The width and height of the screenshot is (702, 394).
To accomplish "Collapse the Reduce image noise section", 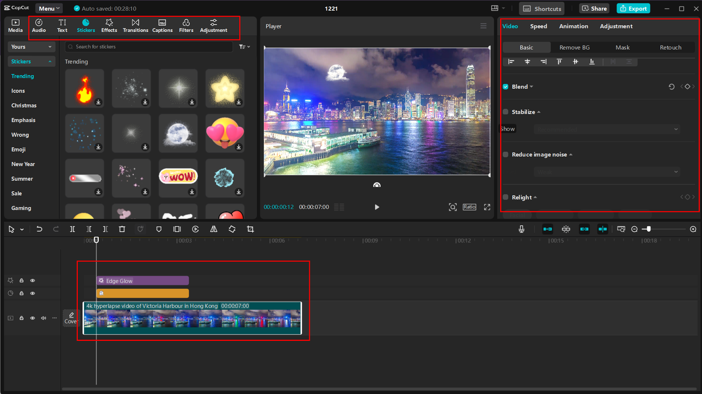I will click(571, 155).
